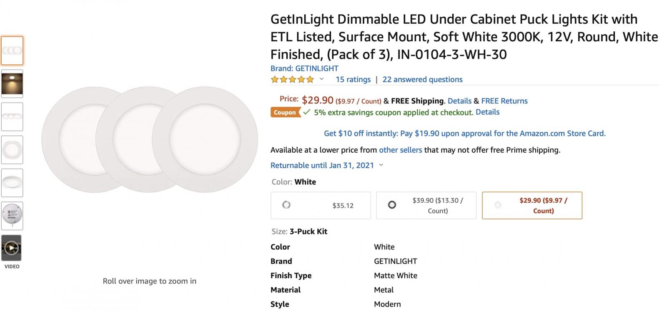This screenshot has height=314, width=667.
Task: View the puck back label thumbnail
Action: (x=12, y=216)
